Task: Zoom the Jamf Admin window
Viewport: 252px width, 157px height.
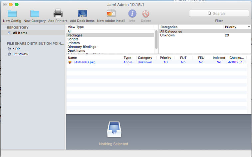Action: (x=17, y=5)
